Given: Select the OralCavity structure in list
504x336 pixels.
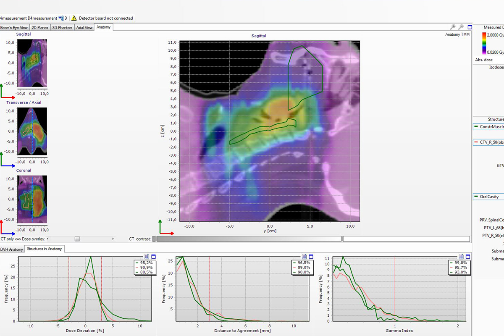Looking at the screenshot, I should 487,197.
